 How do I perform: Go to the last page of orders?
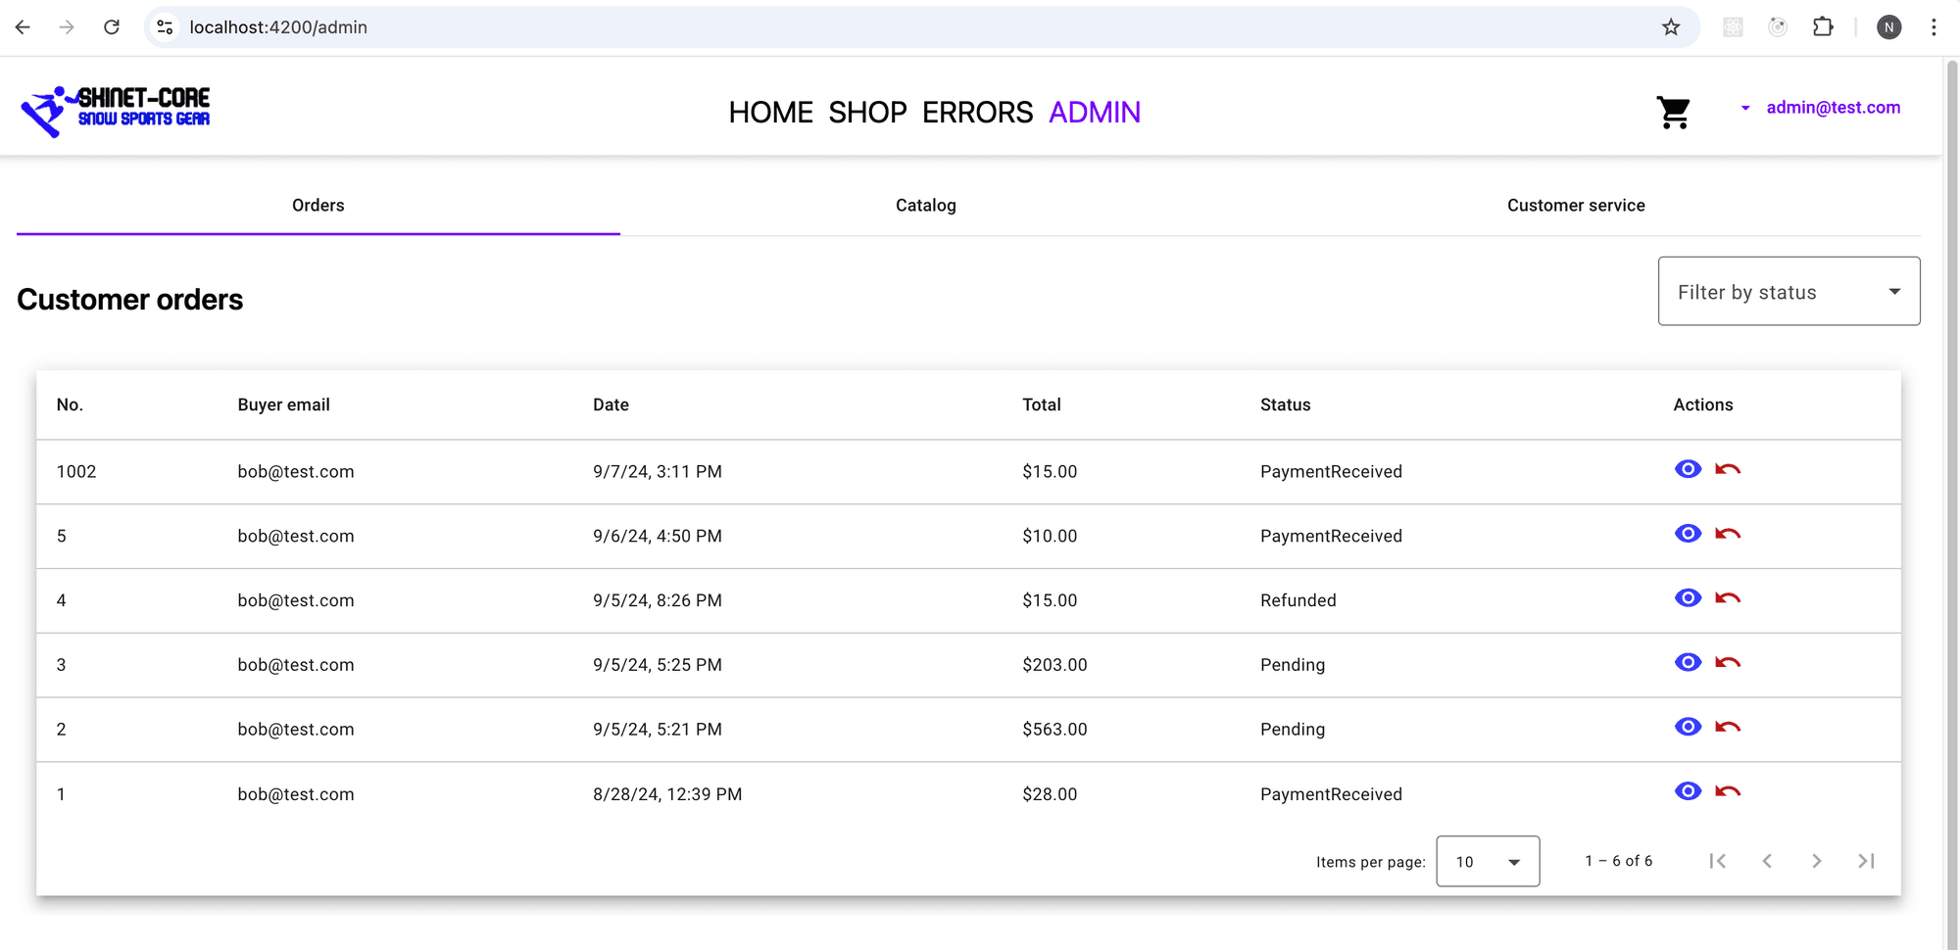1866,861
